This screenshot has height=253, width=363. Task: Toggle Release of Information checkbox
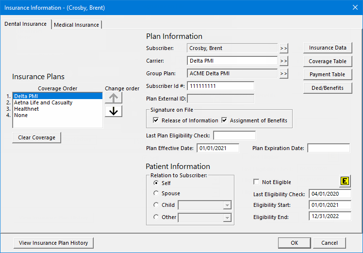(x=156, y=120)
